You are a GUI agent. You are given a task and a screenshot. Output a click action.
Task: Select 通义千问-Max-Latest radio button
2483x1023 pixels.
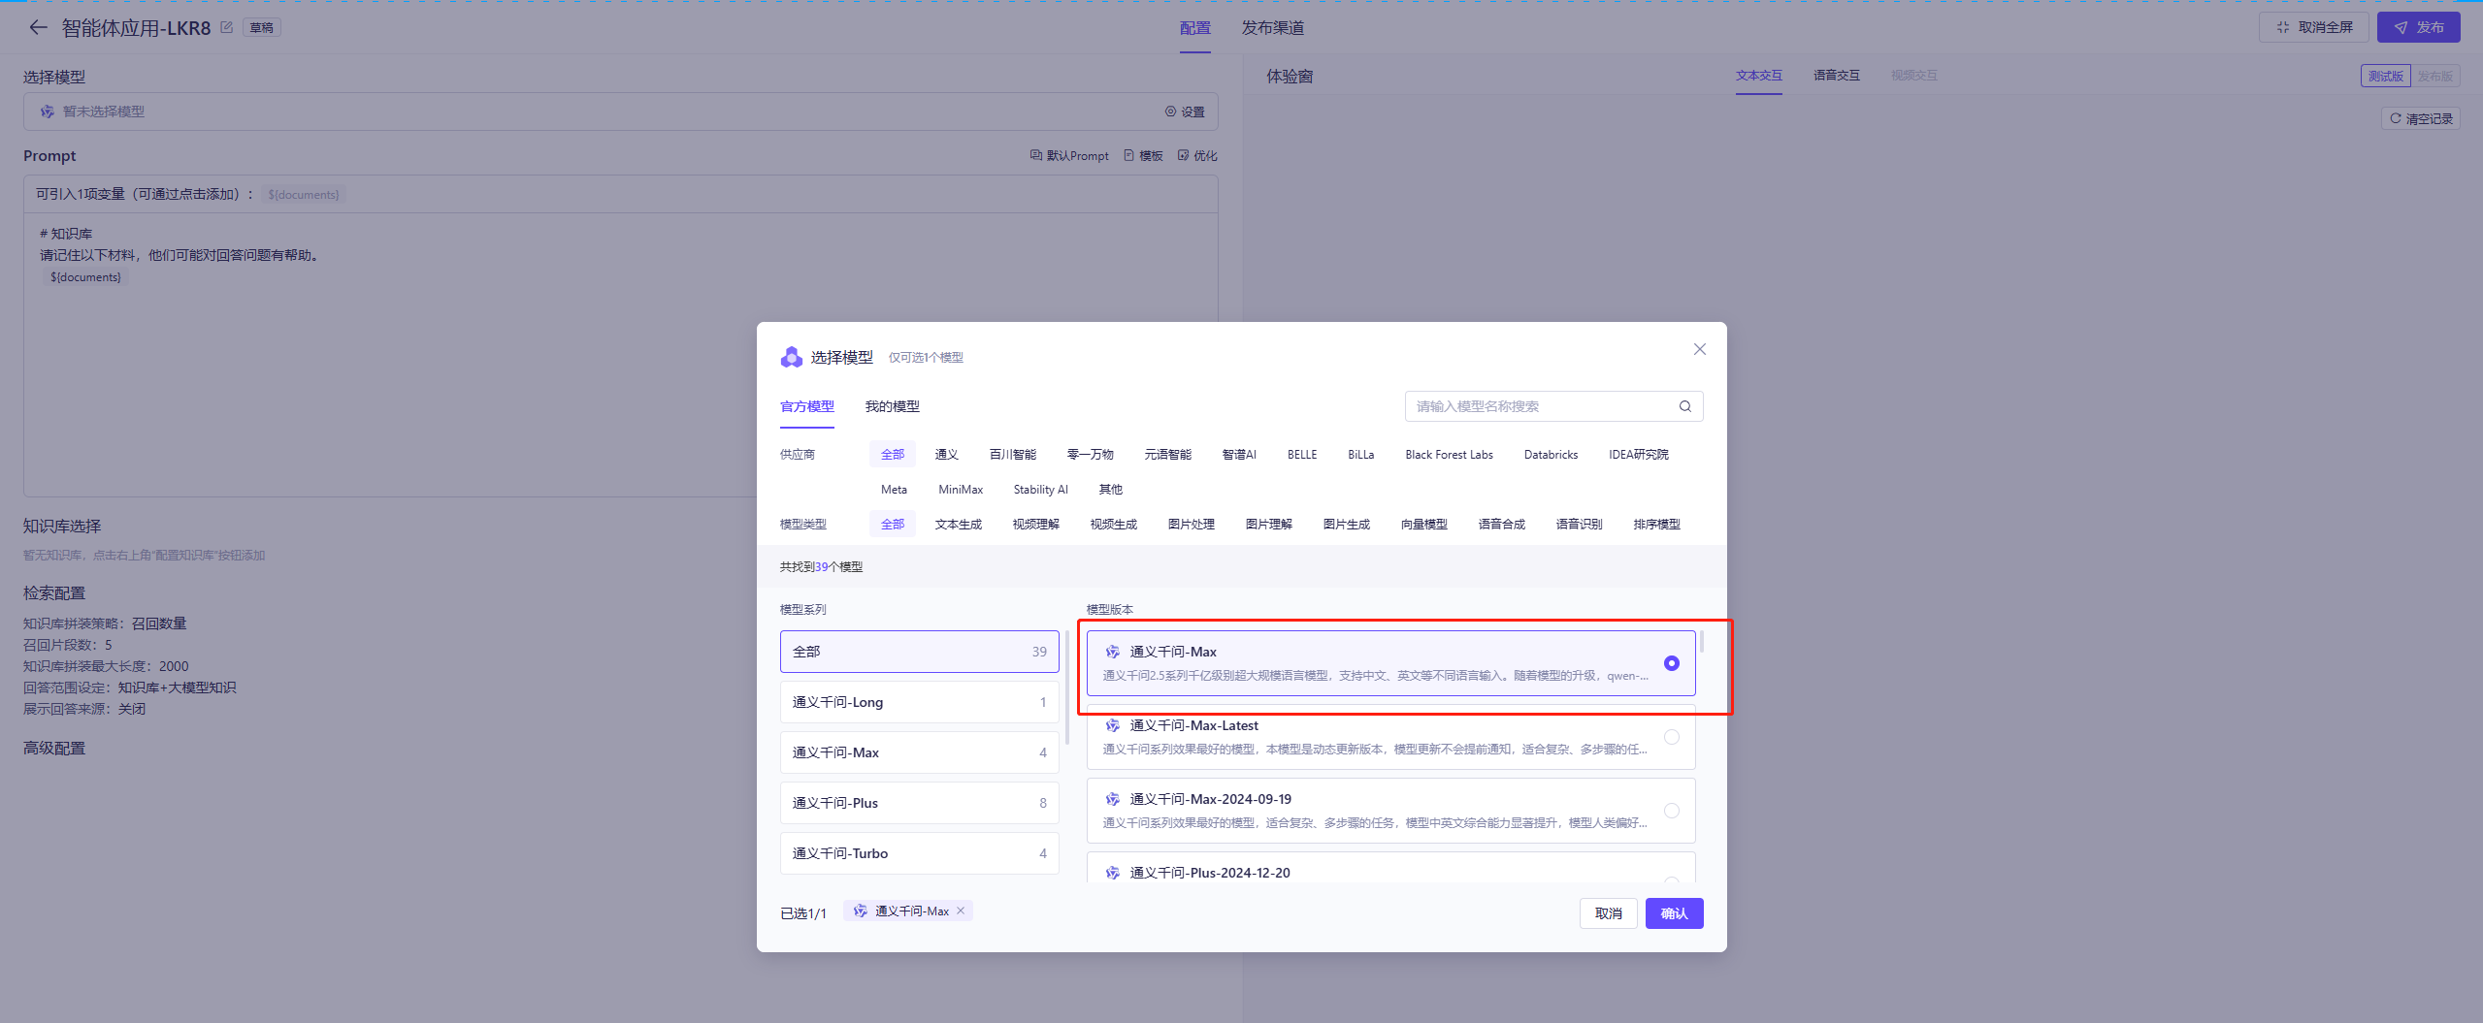click(1672, 737)
